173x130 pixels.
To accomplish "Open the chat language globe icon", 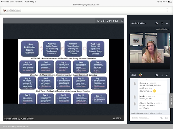I will click(141, 75).
